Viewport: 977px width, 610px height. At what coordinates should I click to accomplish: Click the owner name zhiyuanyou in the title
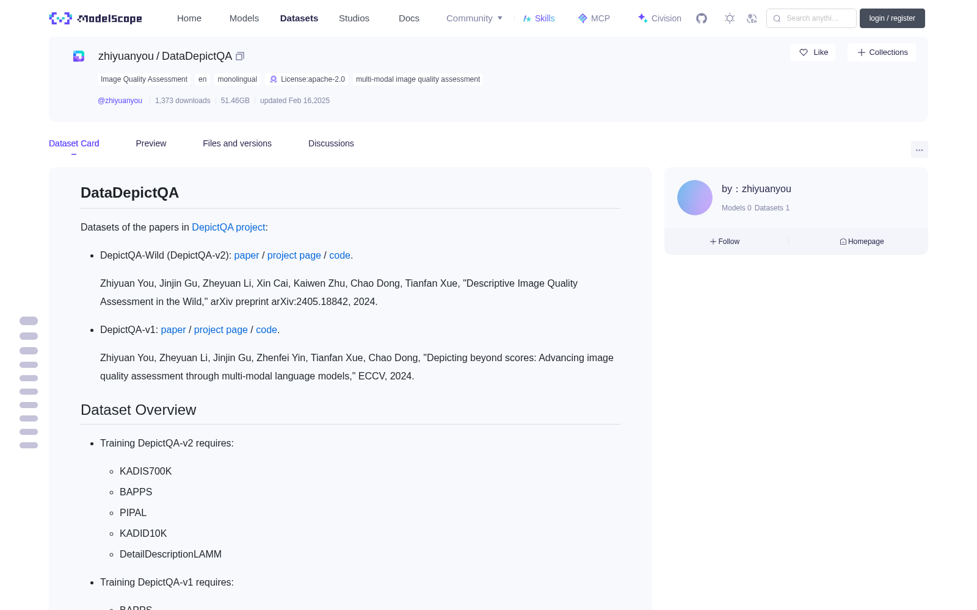point(126,56)
